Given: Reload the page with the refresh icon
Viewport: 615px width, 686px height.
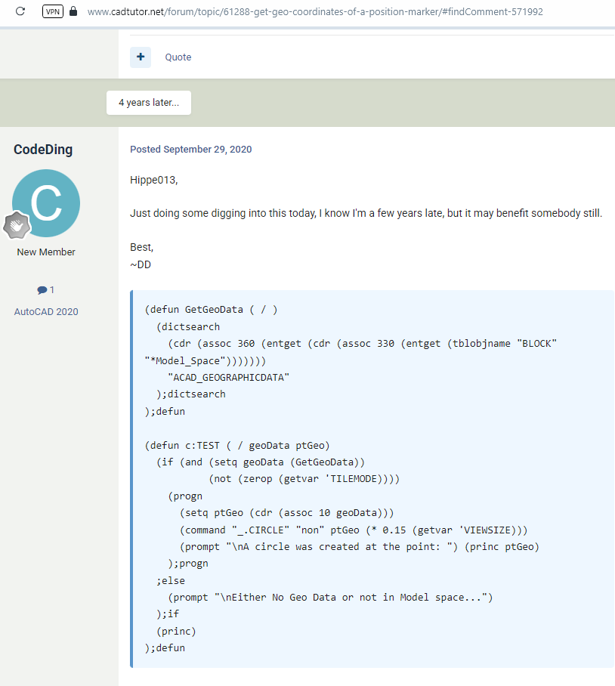Looking at the screenshot, I should 20,11.
